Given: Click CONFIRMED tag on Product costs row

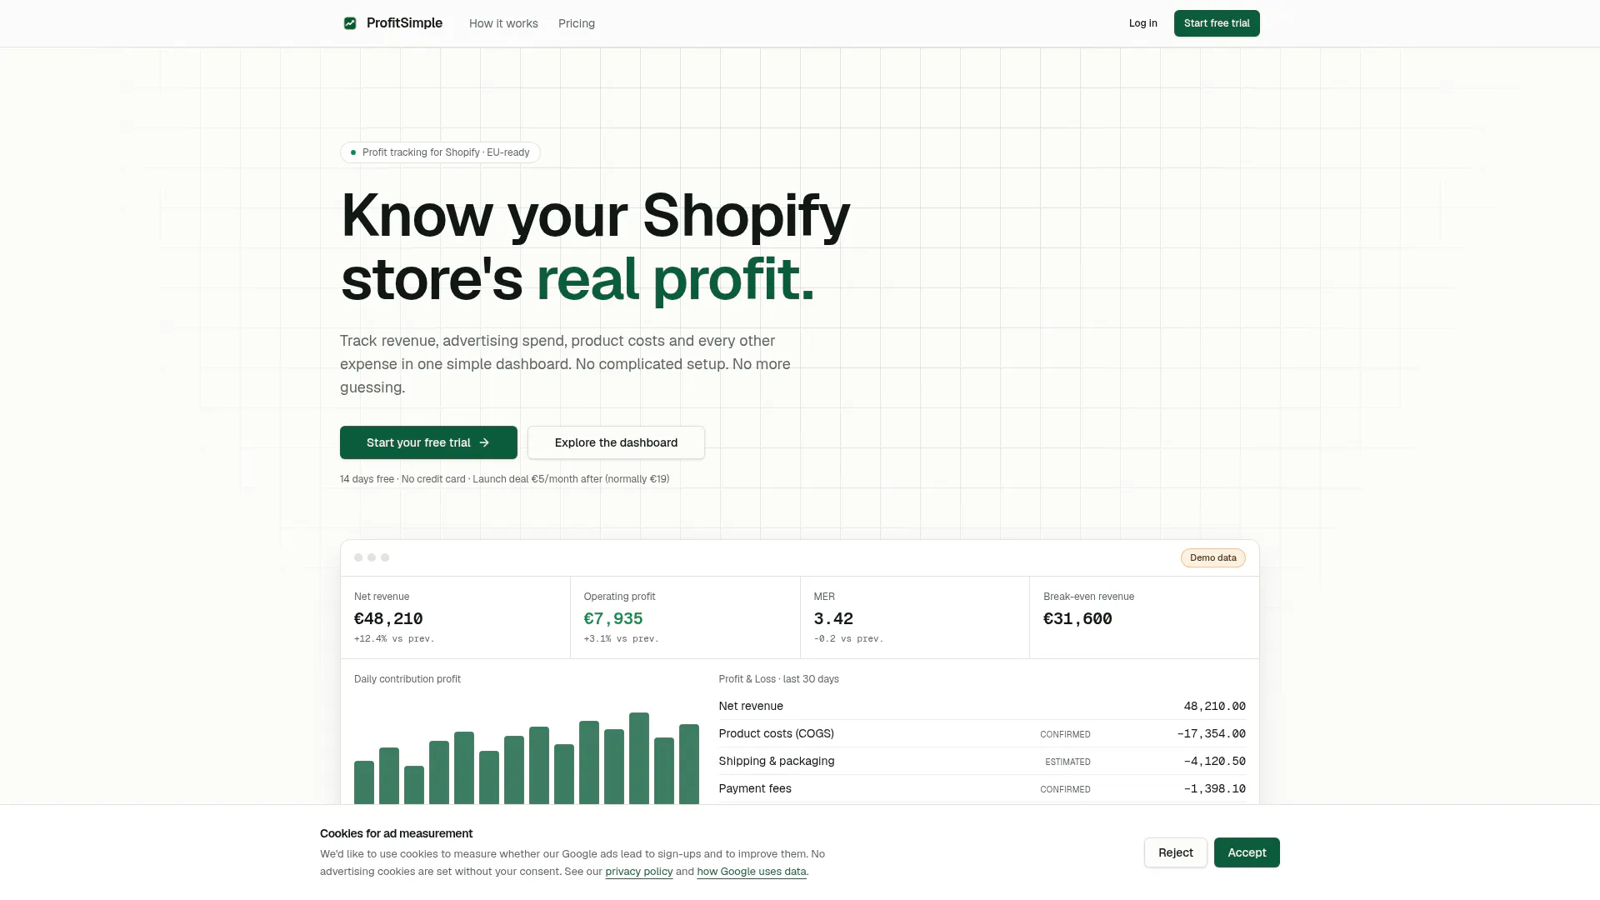Looking at the screenshot, I should (1065, 734).
